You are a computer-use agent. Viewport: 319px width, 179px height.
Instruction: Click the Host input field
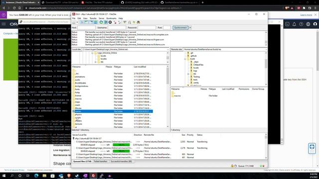point(86,28)
